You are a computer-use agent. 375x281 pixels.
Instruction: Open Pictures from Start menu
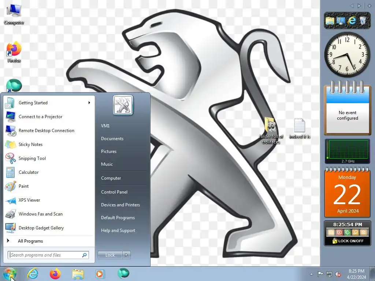pos(108,151)
